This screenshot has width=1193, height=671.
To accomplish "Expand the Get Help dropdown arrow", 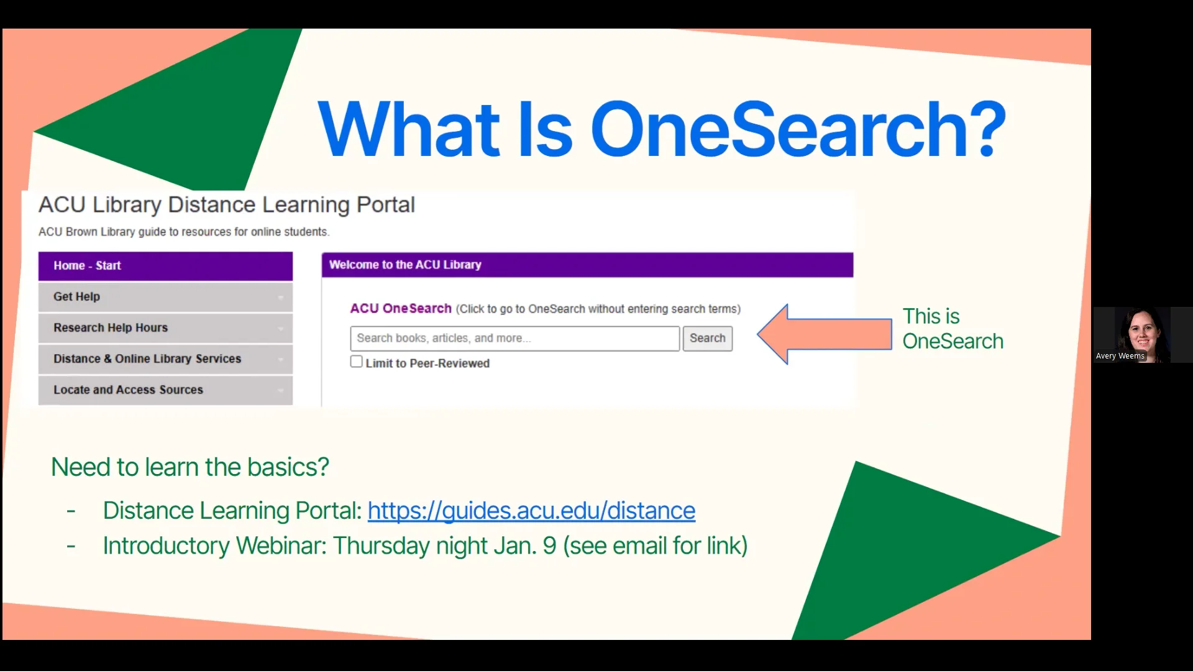I will pyautogui.click(x=280, y=298).
